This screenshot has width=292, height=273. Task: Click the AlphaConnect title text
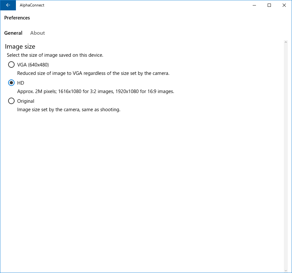pyautogui.click(x=32, y=5)
